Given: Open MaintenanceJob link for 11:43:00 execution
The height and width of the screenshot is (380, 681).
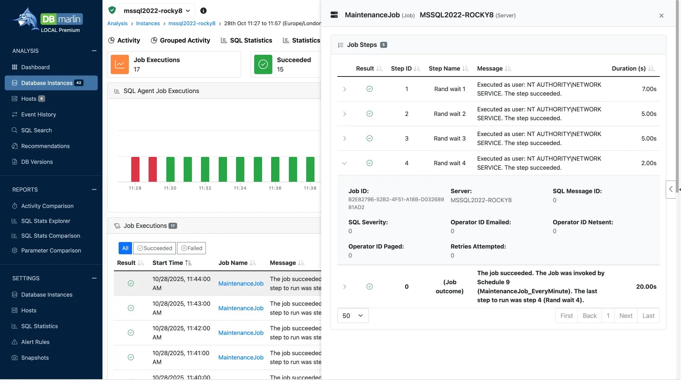Looking at the screenshot, I should 241,308.
